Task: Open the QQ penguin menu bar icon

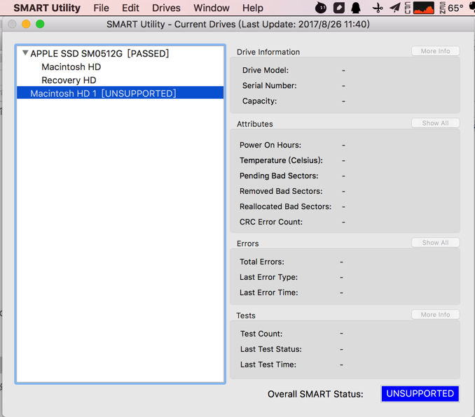Action: pyautogui.click(x=356, y=8)
